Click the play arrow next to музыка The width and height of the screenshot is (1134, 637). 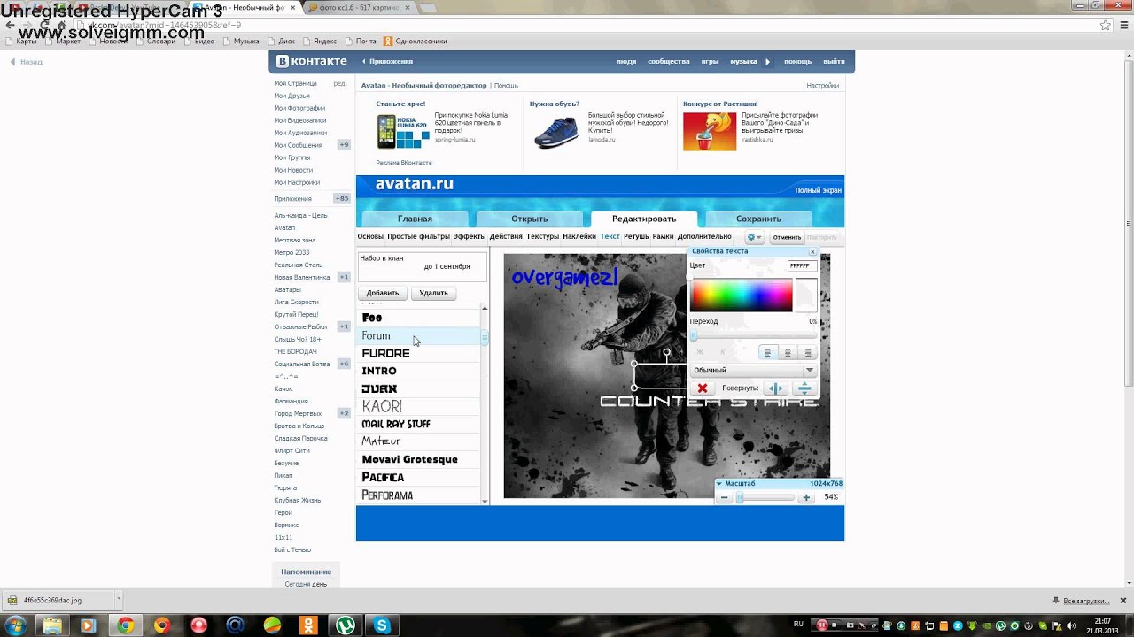pyautogui.click(x=767, y=61)
